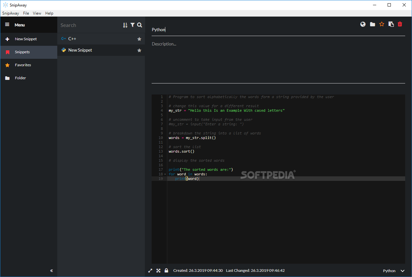Click line number 1 in gutter
The height and width of the screenshot is (277, 412).
pyautogui.click(x=162, y=97)
